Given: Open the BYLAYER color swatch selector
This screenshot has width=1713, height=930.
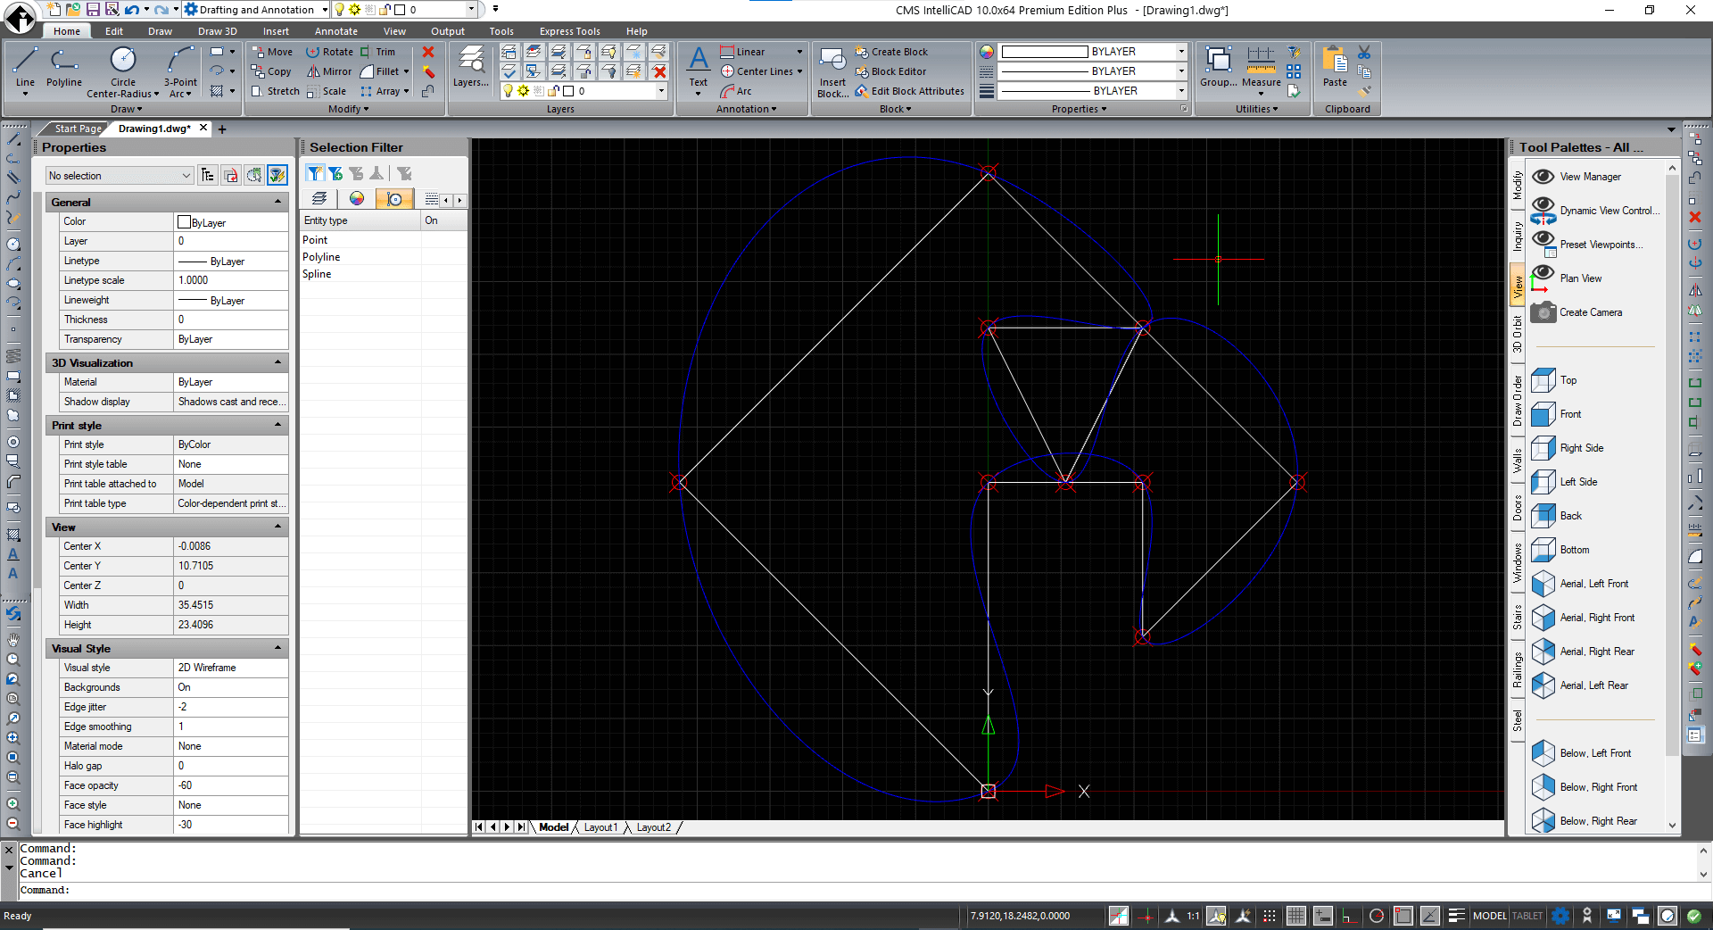Looking at the screenshot, I should pos(1093,52).
